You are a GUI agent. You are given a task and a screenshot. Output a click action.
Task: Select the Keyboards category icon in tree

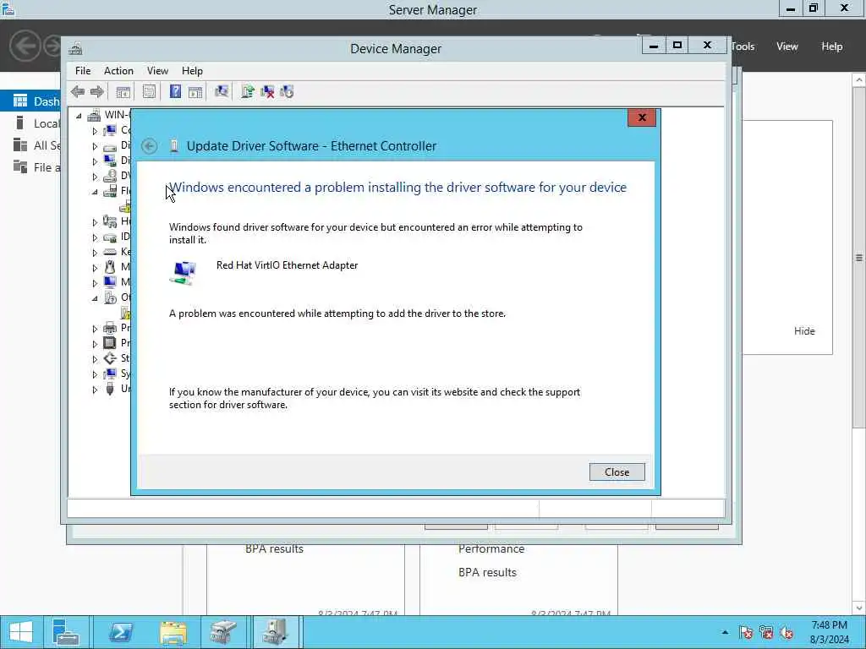110,252
